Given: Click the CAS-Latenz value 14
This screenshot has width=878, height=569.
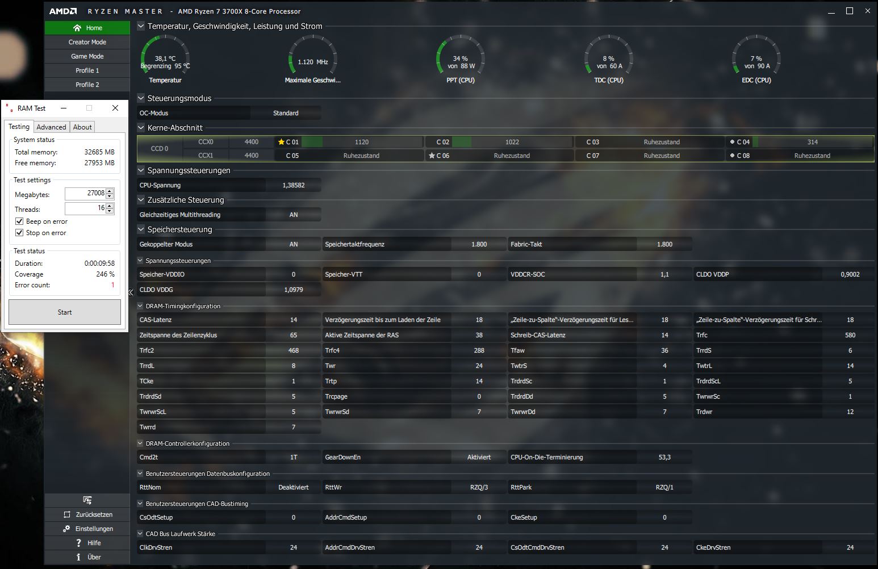Looking at the screenshot, I should (294, 320).
